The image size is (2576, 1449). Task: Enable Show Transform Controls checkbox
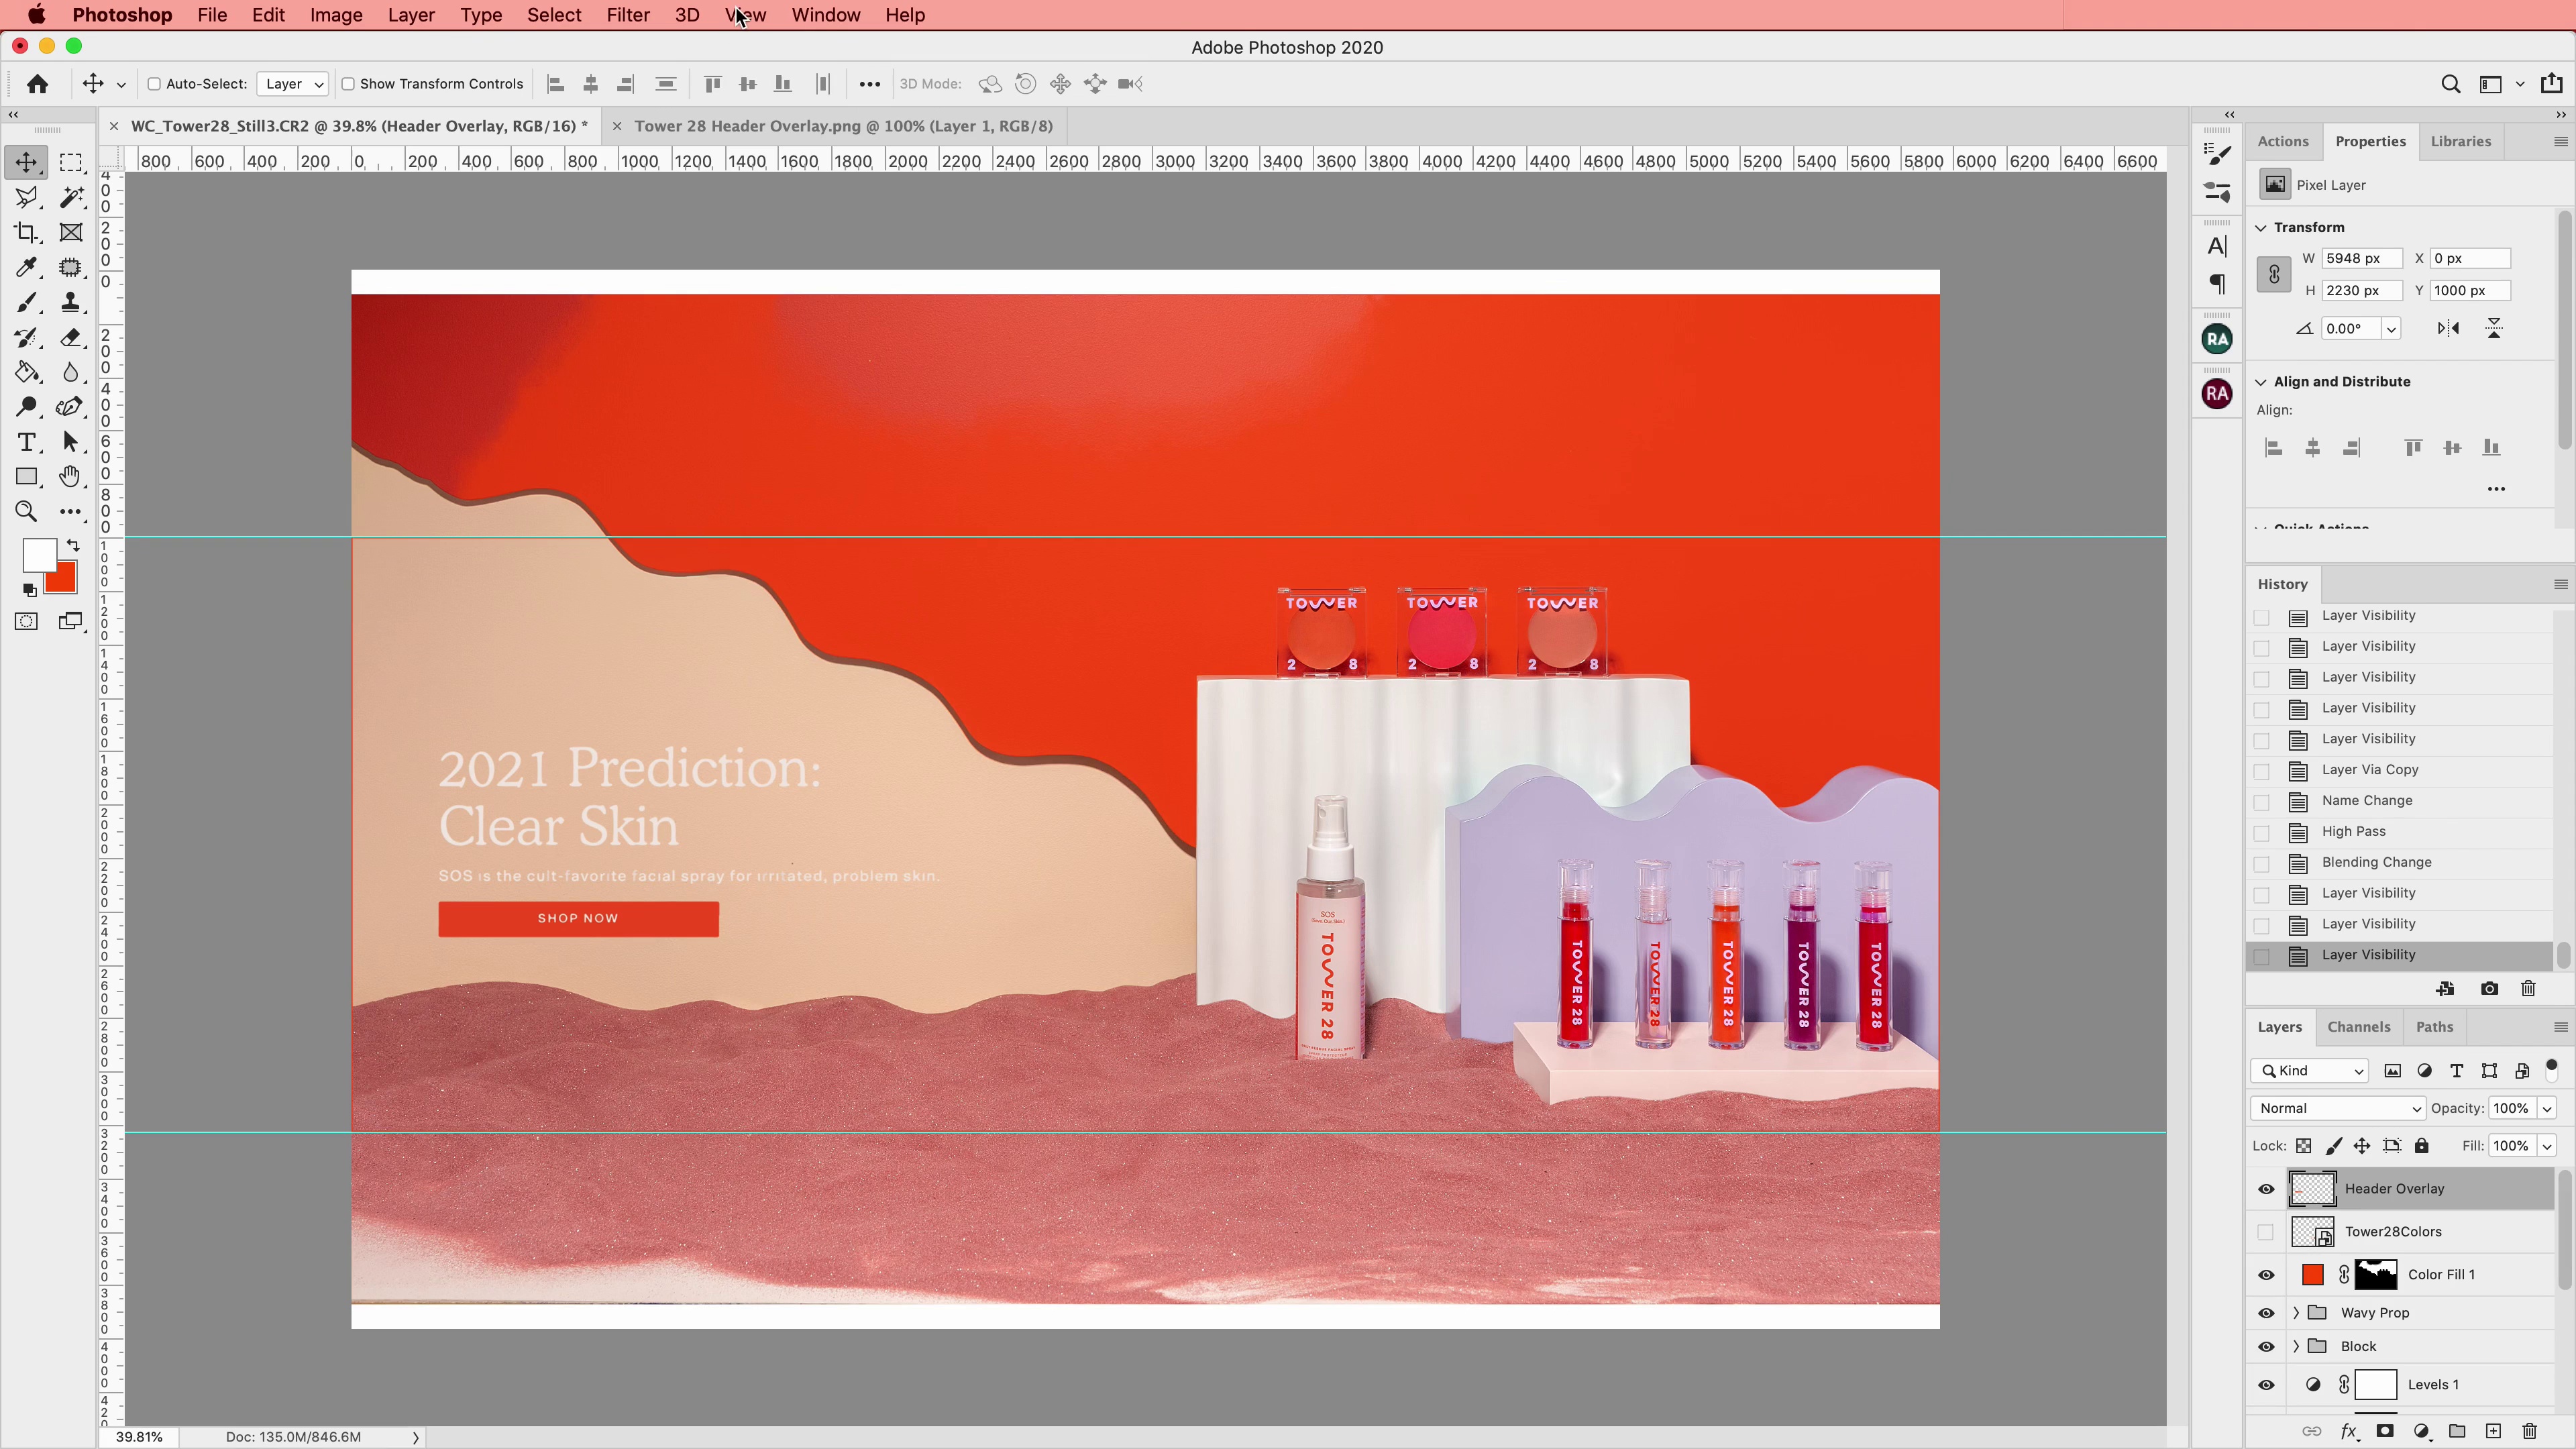click(x=348, y=84)
